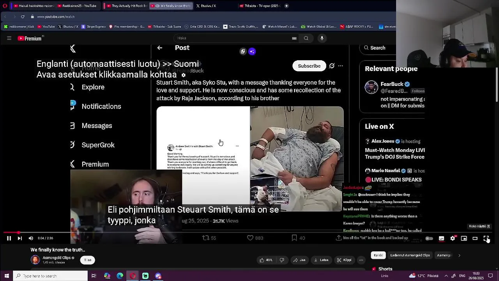
Task: Open the on-screen keyboard in the search box
Action: (294, 38)
